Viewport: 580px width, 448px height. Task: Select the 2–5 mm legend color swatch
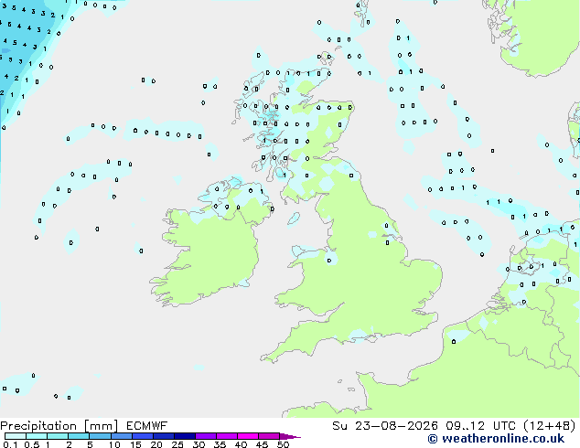coord(79,436)
